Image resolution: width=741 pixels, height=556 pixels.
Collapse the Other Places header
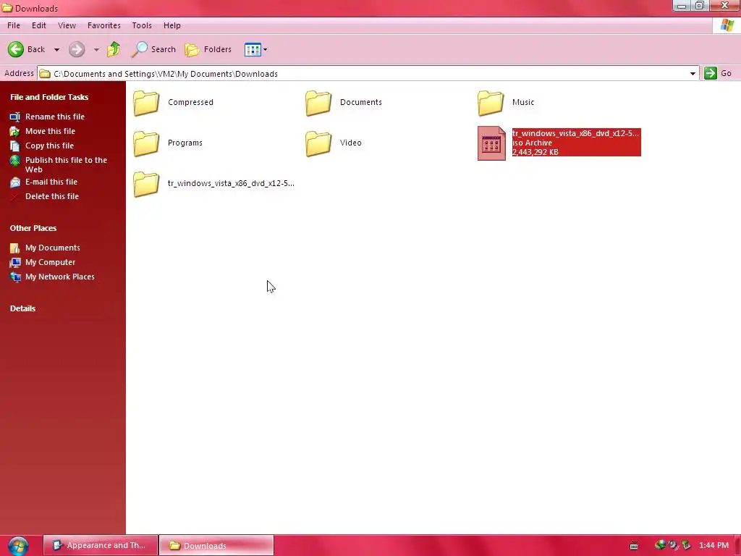tap(33, 228)
